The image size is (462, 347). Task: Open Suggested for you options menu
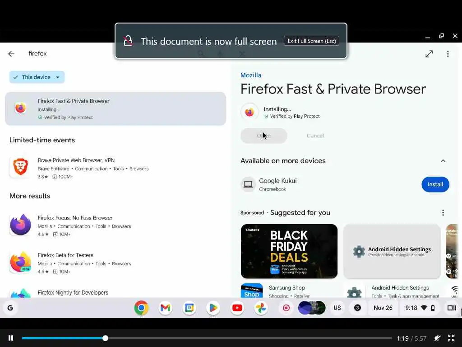[x=443, y=213]
